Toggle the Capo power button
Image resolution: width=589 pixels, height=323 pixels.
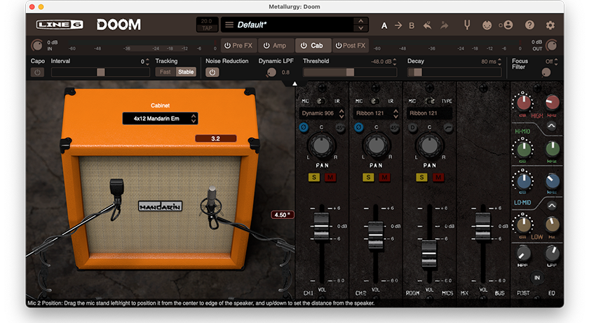(x=37, y=72)
